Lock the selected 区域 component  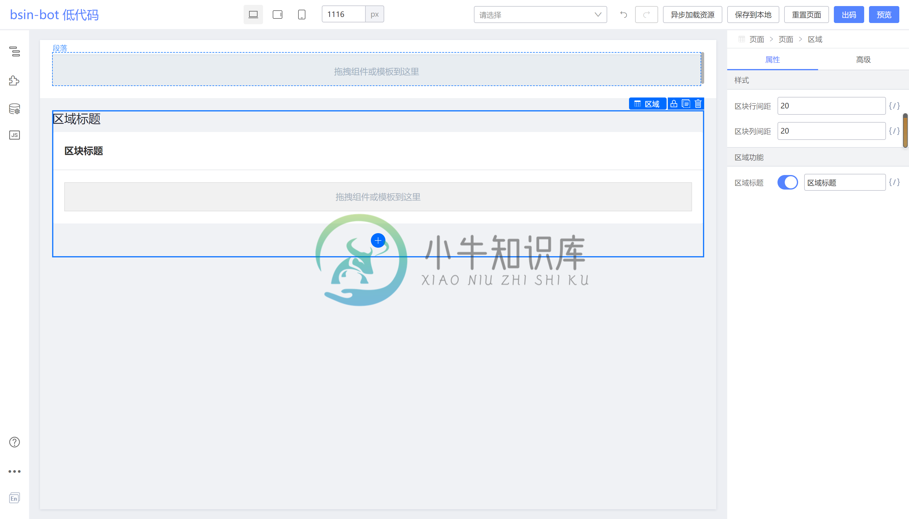tap(674, 104)
